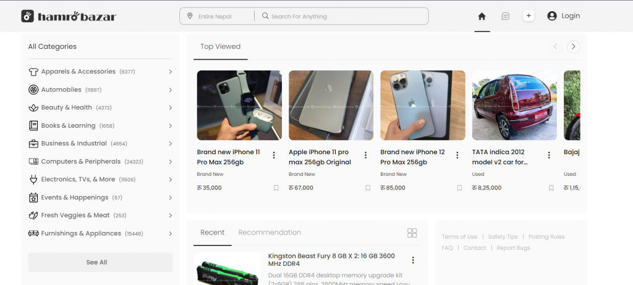Click the Beauty & Health lotus icon

[x=33, y=107]
